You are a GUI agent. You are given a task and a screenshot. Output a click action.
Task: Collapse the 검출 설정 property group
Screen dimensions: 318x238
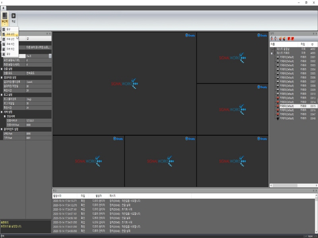2,69
